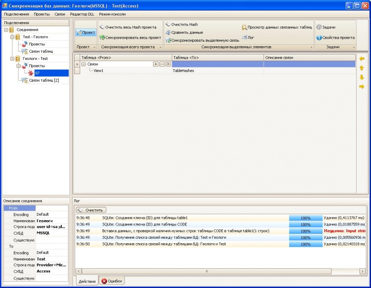Open the 'Редактор DLL' menu
Screen dimensions: 371x288
click(x=82, y=14)
